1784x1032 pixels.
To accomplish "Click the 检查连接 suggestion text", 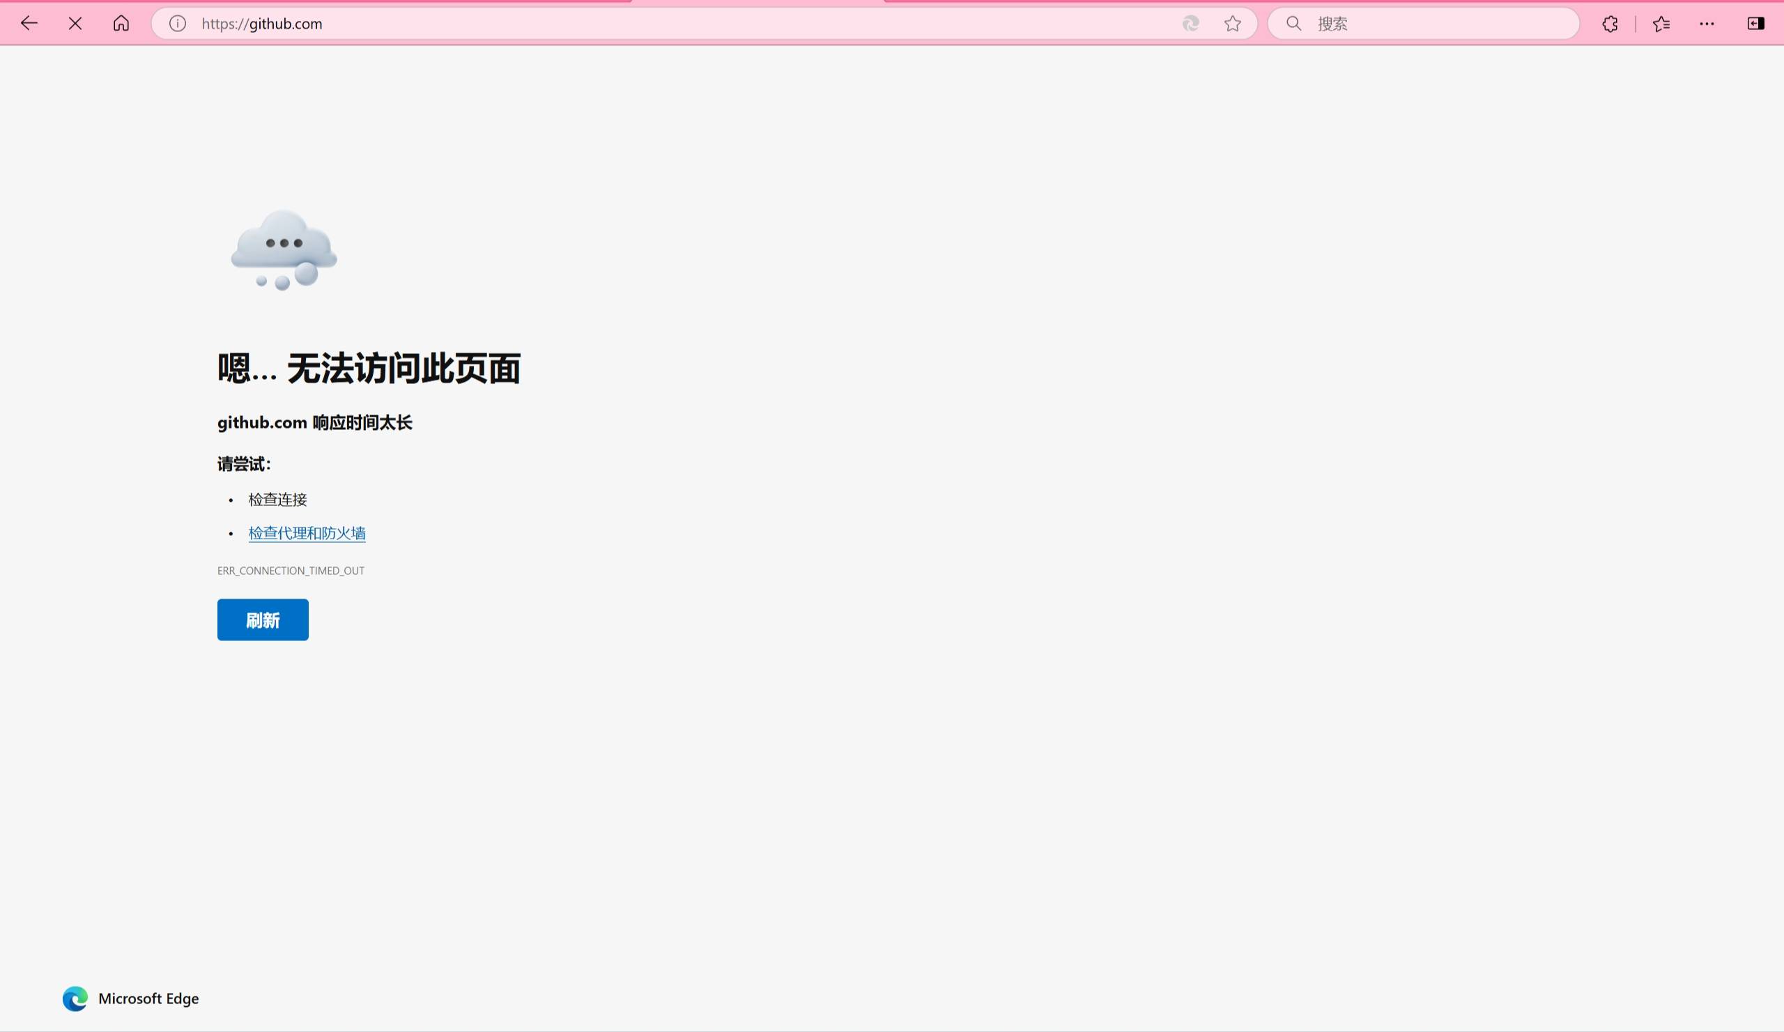I will [x=277, y=500].
